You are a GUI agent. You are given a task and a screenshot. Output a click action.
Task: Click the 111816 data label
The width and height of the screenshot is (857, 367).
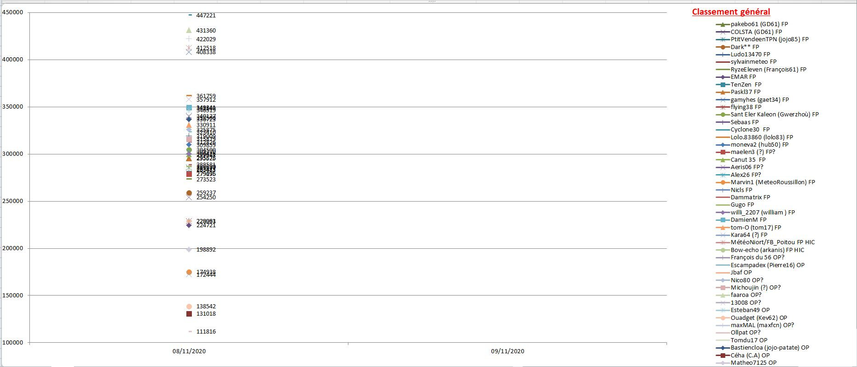point(206,332)
